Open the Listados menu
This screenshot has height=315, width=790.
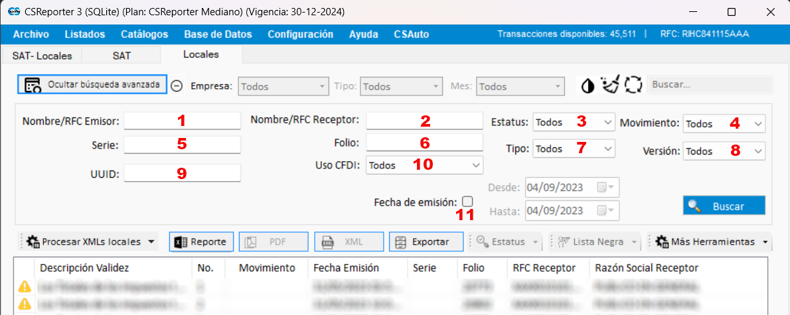click(x=85, y=34)
